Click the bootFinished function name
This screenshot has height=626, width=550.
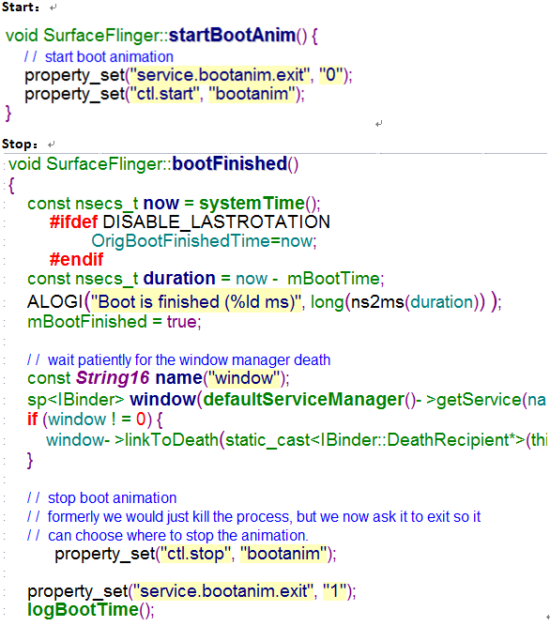pos(230,163)
